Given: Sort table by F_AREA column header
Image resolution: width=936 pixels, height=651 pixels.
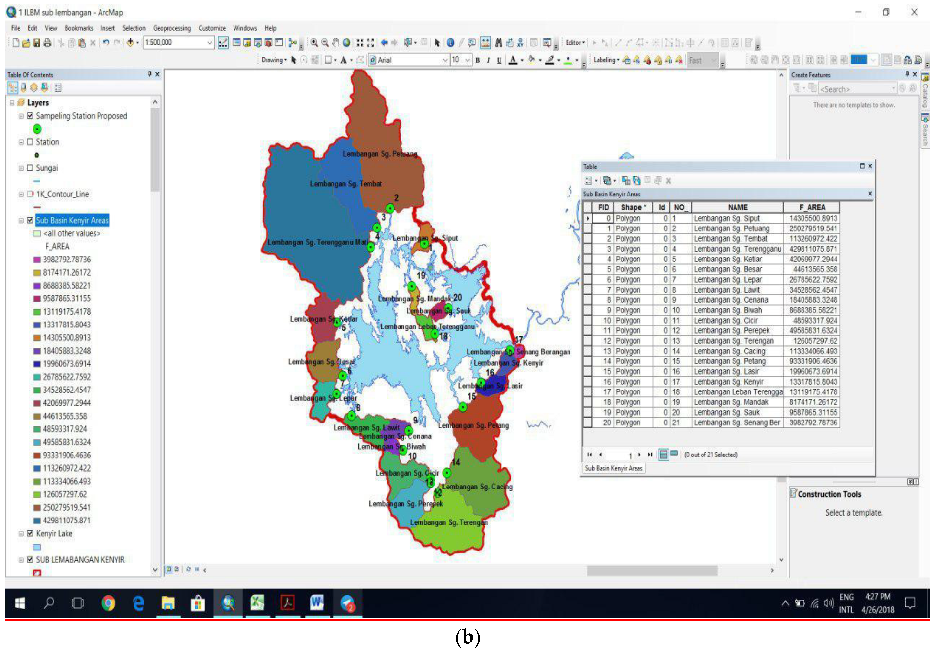Looking at the screenshot, I should point(811,207).
